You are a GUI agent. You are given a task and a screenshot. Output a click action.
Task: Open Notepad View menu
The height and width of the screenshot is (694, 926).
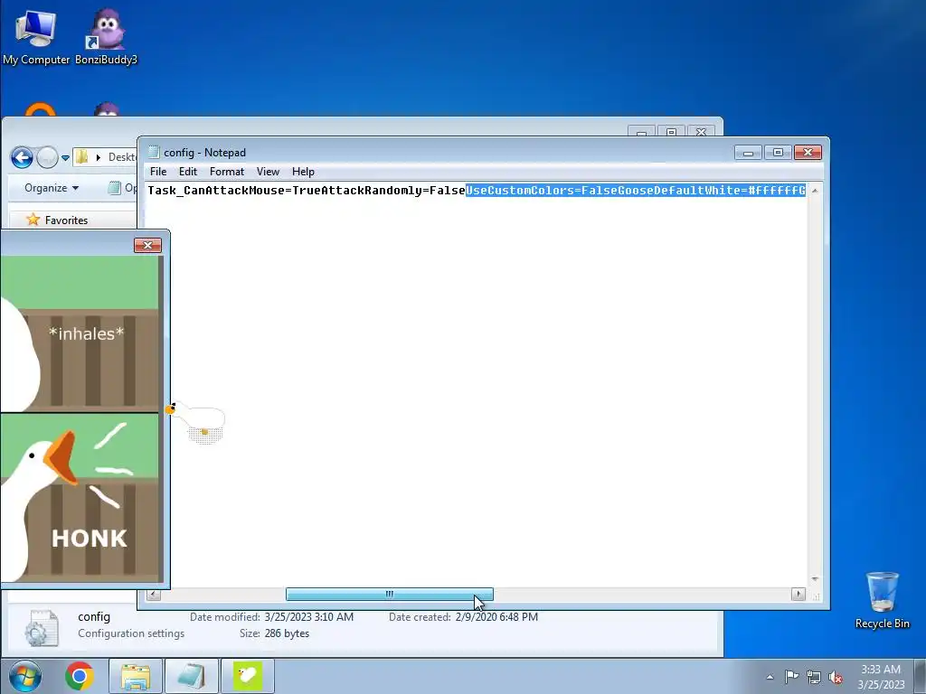pos(268,172)
